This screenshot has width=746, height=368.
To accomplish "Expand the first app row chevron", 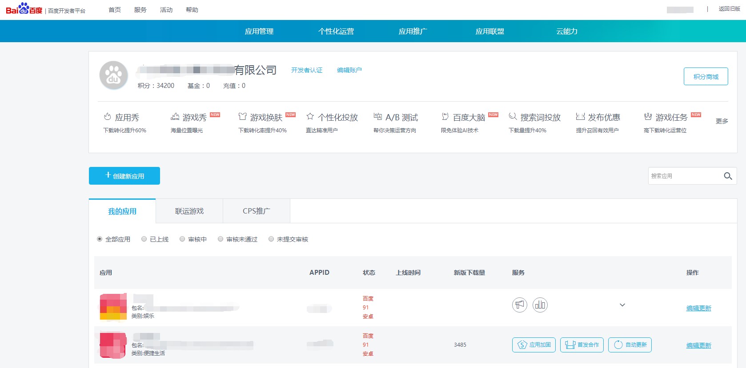I will (622, 305).
